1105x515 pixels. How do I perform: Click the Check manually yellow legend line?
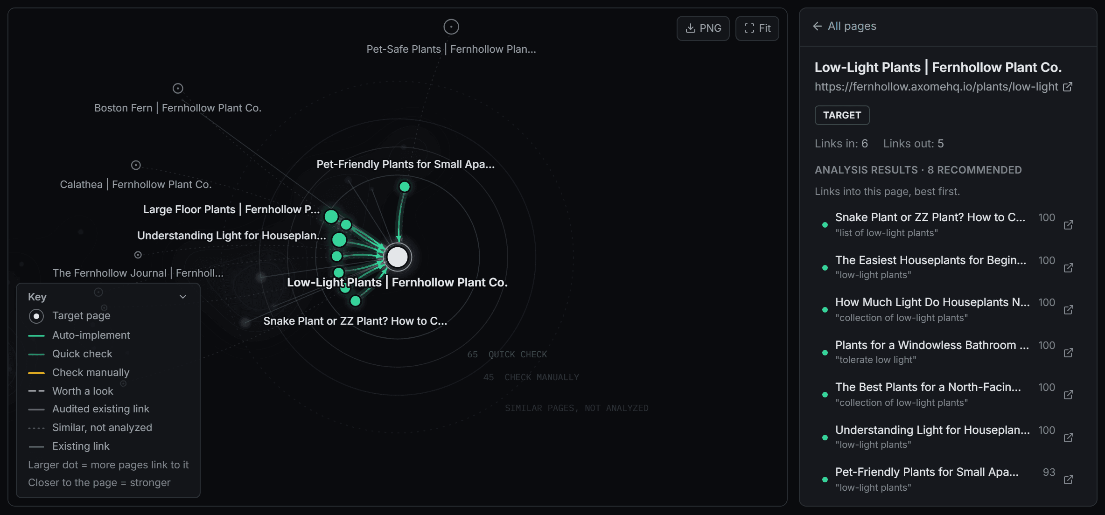point(36,373)
